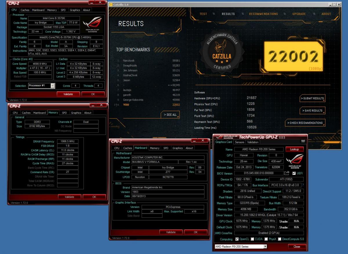Click OK in CPU-Z mainboard window
The height and width of the screenshot is (254, 348).
click(x=196, y=232)
